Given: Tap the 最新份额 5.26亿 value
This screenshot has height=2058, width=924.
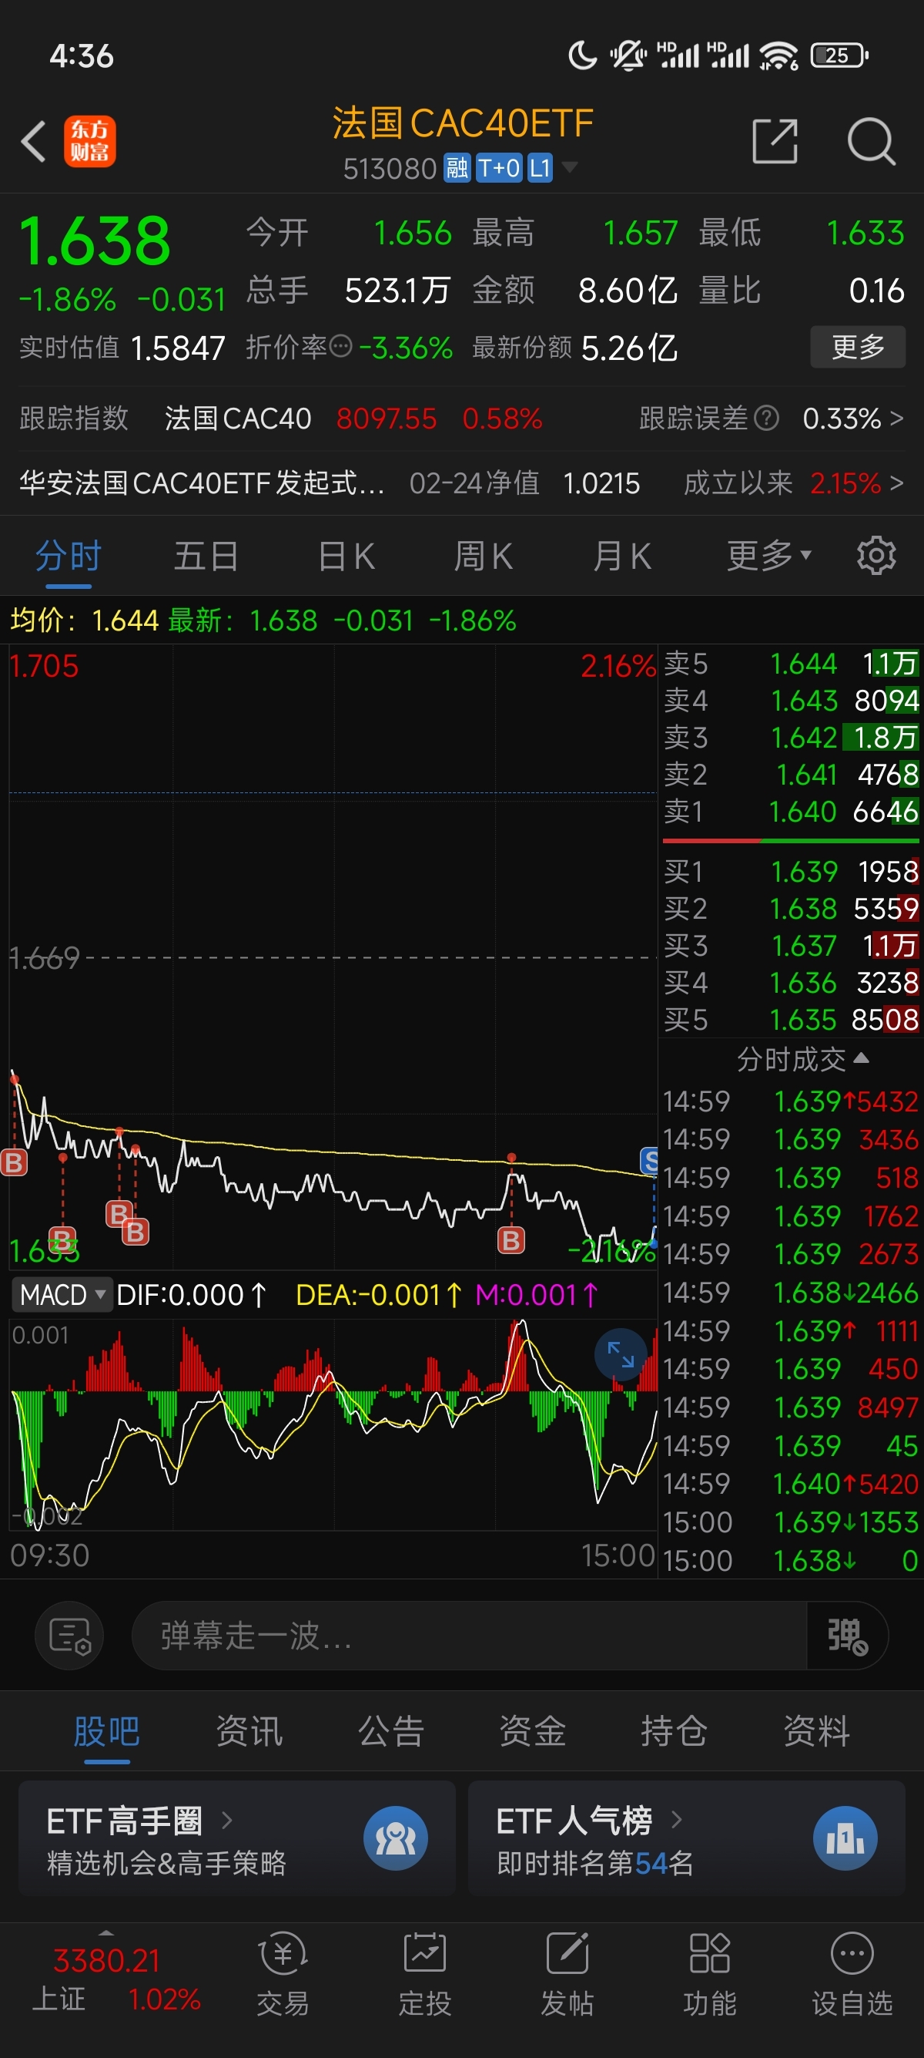Looking at the screenshot, I should click(x=630, y=348).
